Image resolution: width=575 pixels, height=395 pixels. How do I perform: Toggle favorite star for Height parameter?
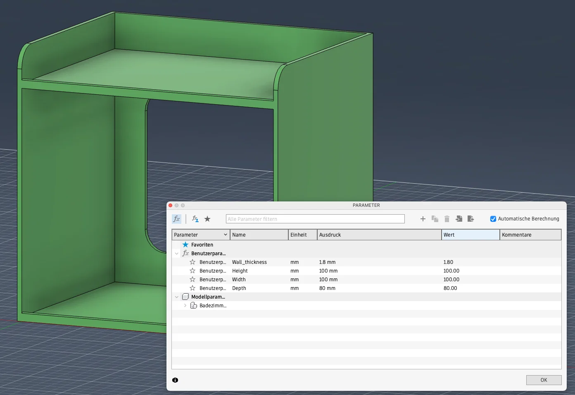pyautogui.click(x=192, y=271)
